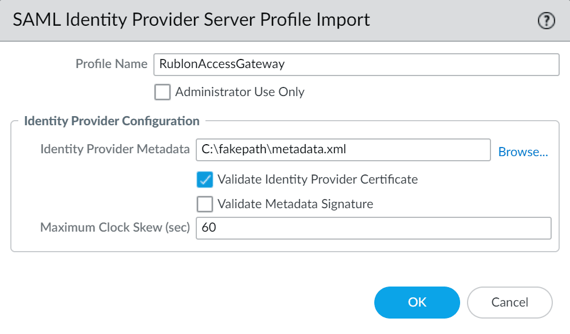Click Browse... to choose a metadata file
The height and width of the screenshot is (334, 570).
tap(523, 152)
